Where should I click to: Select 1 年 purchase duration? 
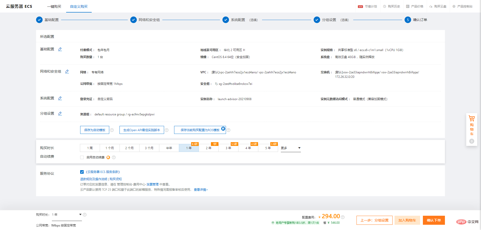click(x=189, y=148)
